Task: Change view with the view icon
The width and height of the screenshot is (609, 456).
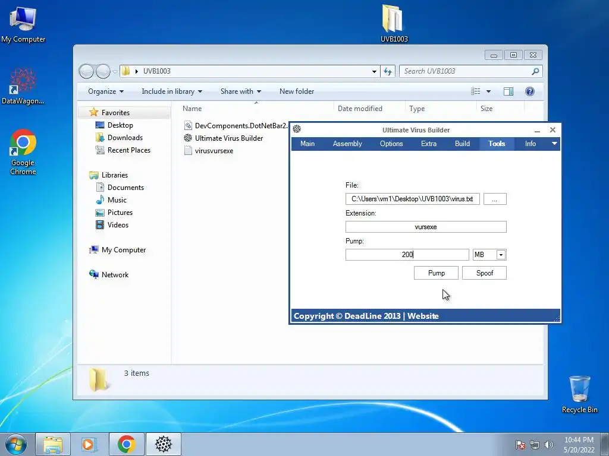Action: pos(475,91)
